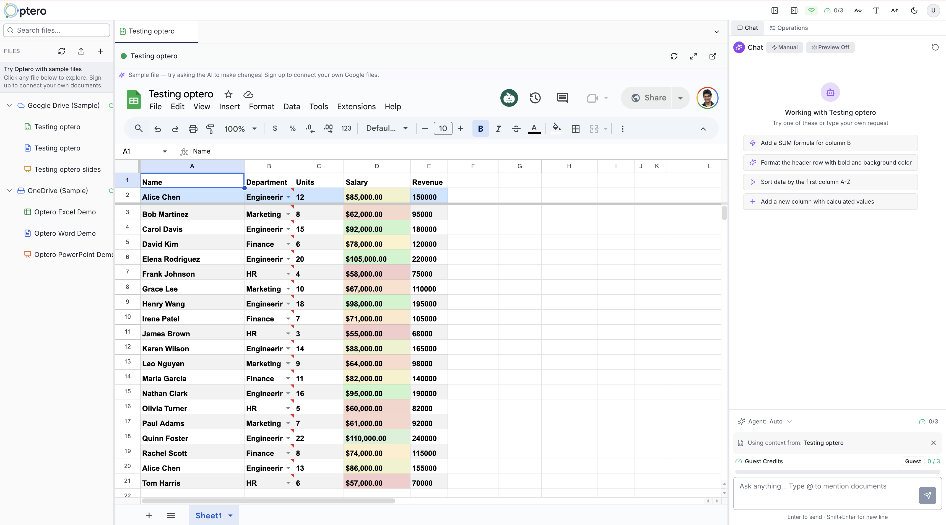Open the zoom 100% dropdown
This screenshot has width=946, height=525.
240,129
